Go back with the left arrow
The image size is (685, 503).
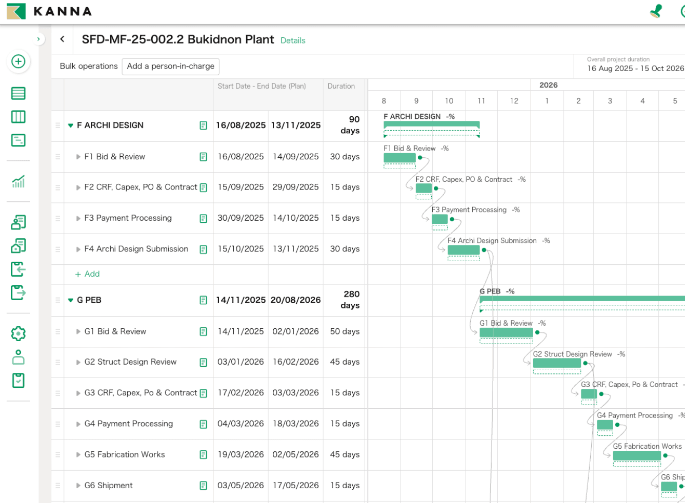(62, 39)
